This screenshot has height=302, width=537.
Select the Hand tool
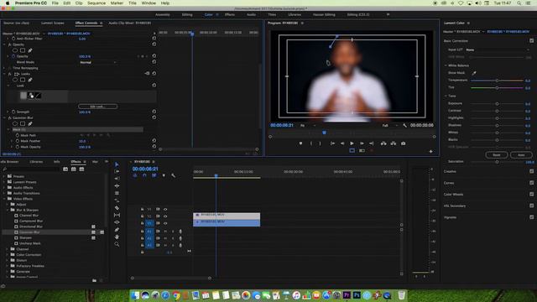(x=117, y=237)
